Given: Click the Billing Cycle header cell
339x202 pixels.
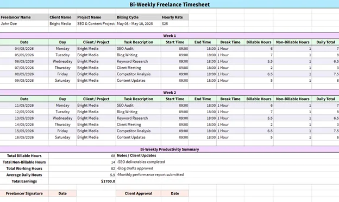Looking at the screenshot, I should coord(139,17).
